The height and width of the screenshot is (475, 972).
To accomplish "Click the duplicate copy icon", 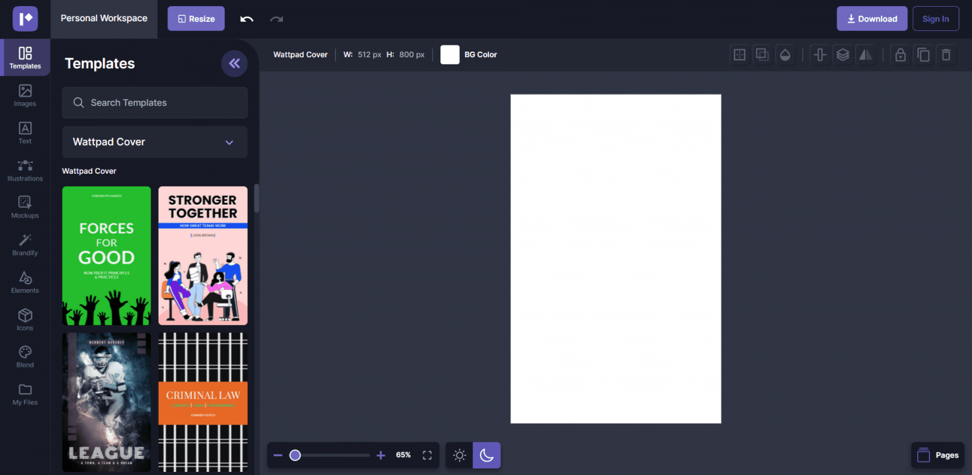I will point(923,55).
